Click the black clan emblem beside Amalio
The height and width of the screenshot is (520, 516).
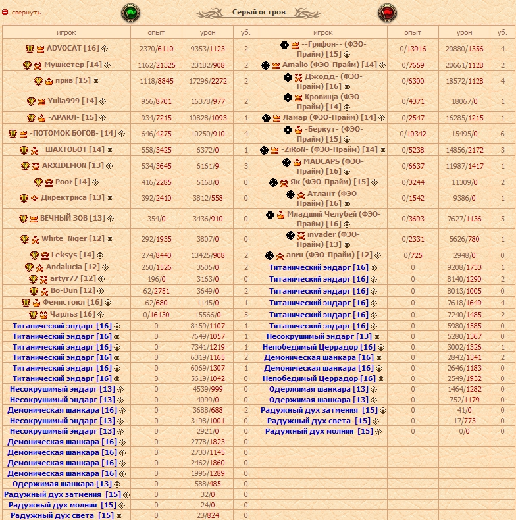[266, 65]
